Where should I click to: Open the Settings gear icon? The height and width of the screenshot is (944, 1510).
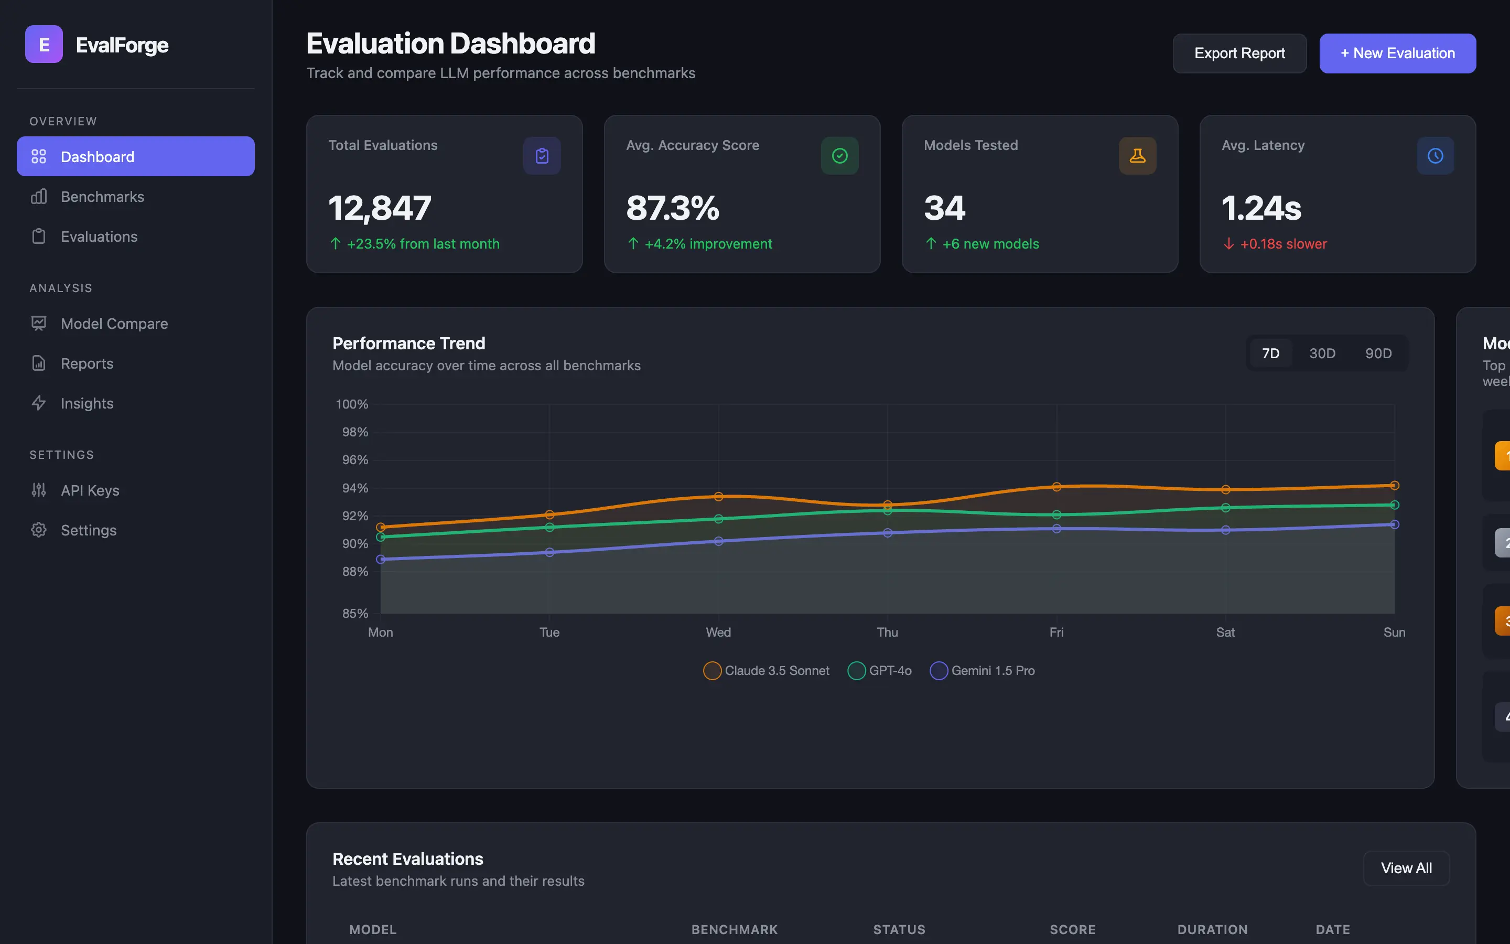click(39, 530)
